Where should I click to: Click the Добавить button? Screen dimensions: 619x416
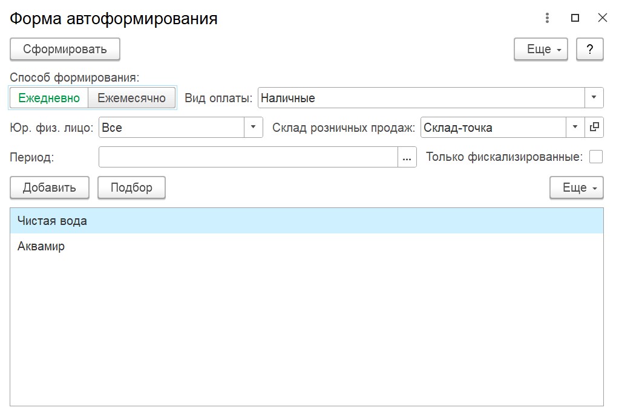(50, 187)
